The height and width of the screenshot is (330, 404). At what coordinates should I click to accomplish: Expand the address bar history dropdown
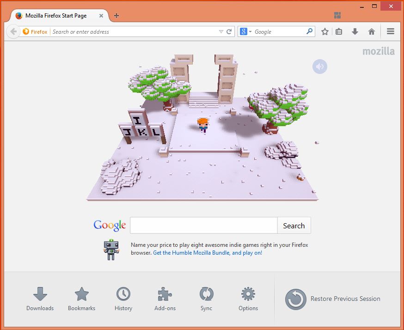221,32
